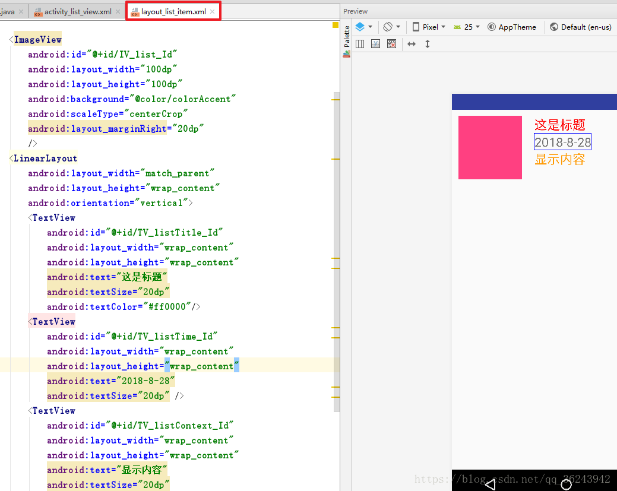
Task: Click the TV_listContext_Id id line
Action: [140, 425]
